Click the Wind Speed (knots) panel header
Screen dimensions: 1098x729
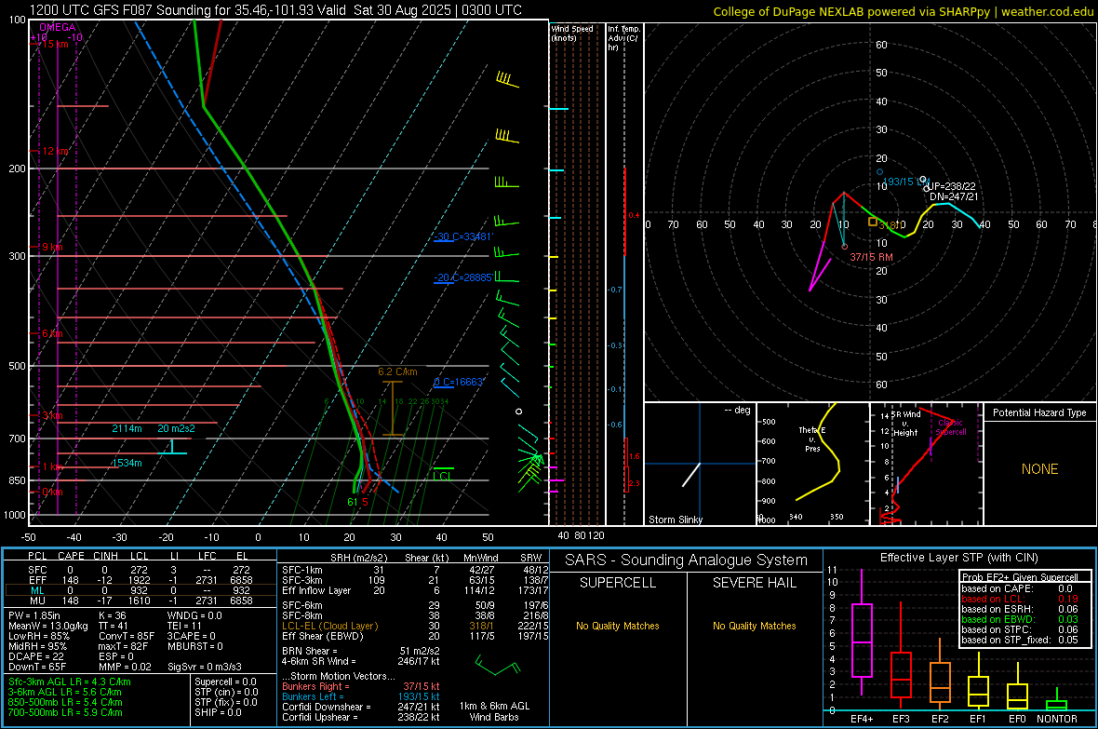[572, 33]
